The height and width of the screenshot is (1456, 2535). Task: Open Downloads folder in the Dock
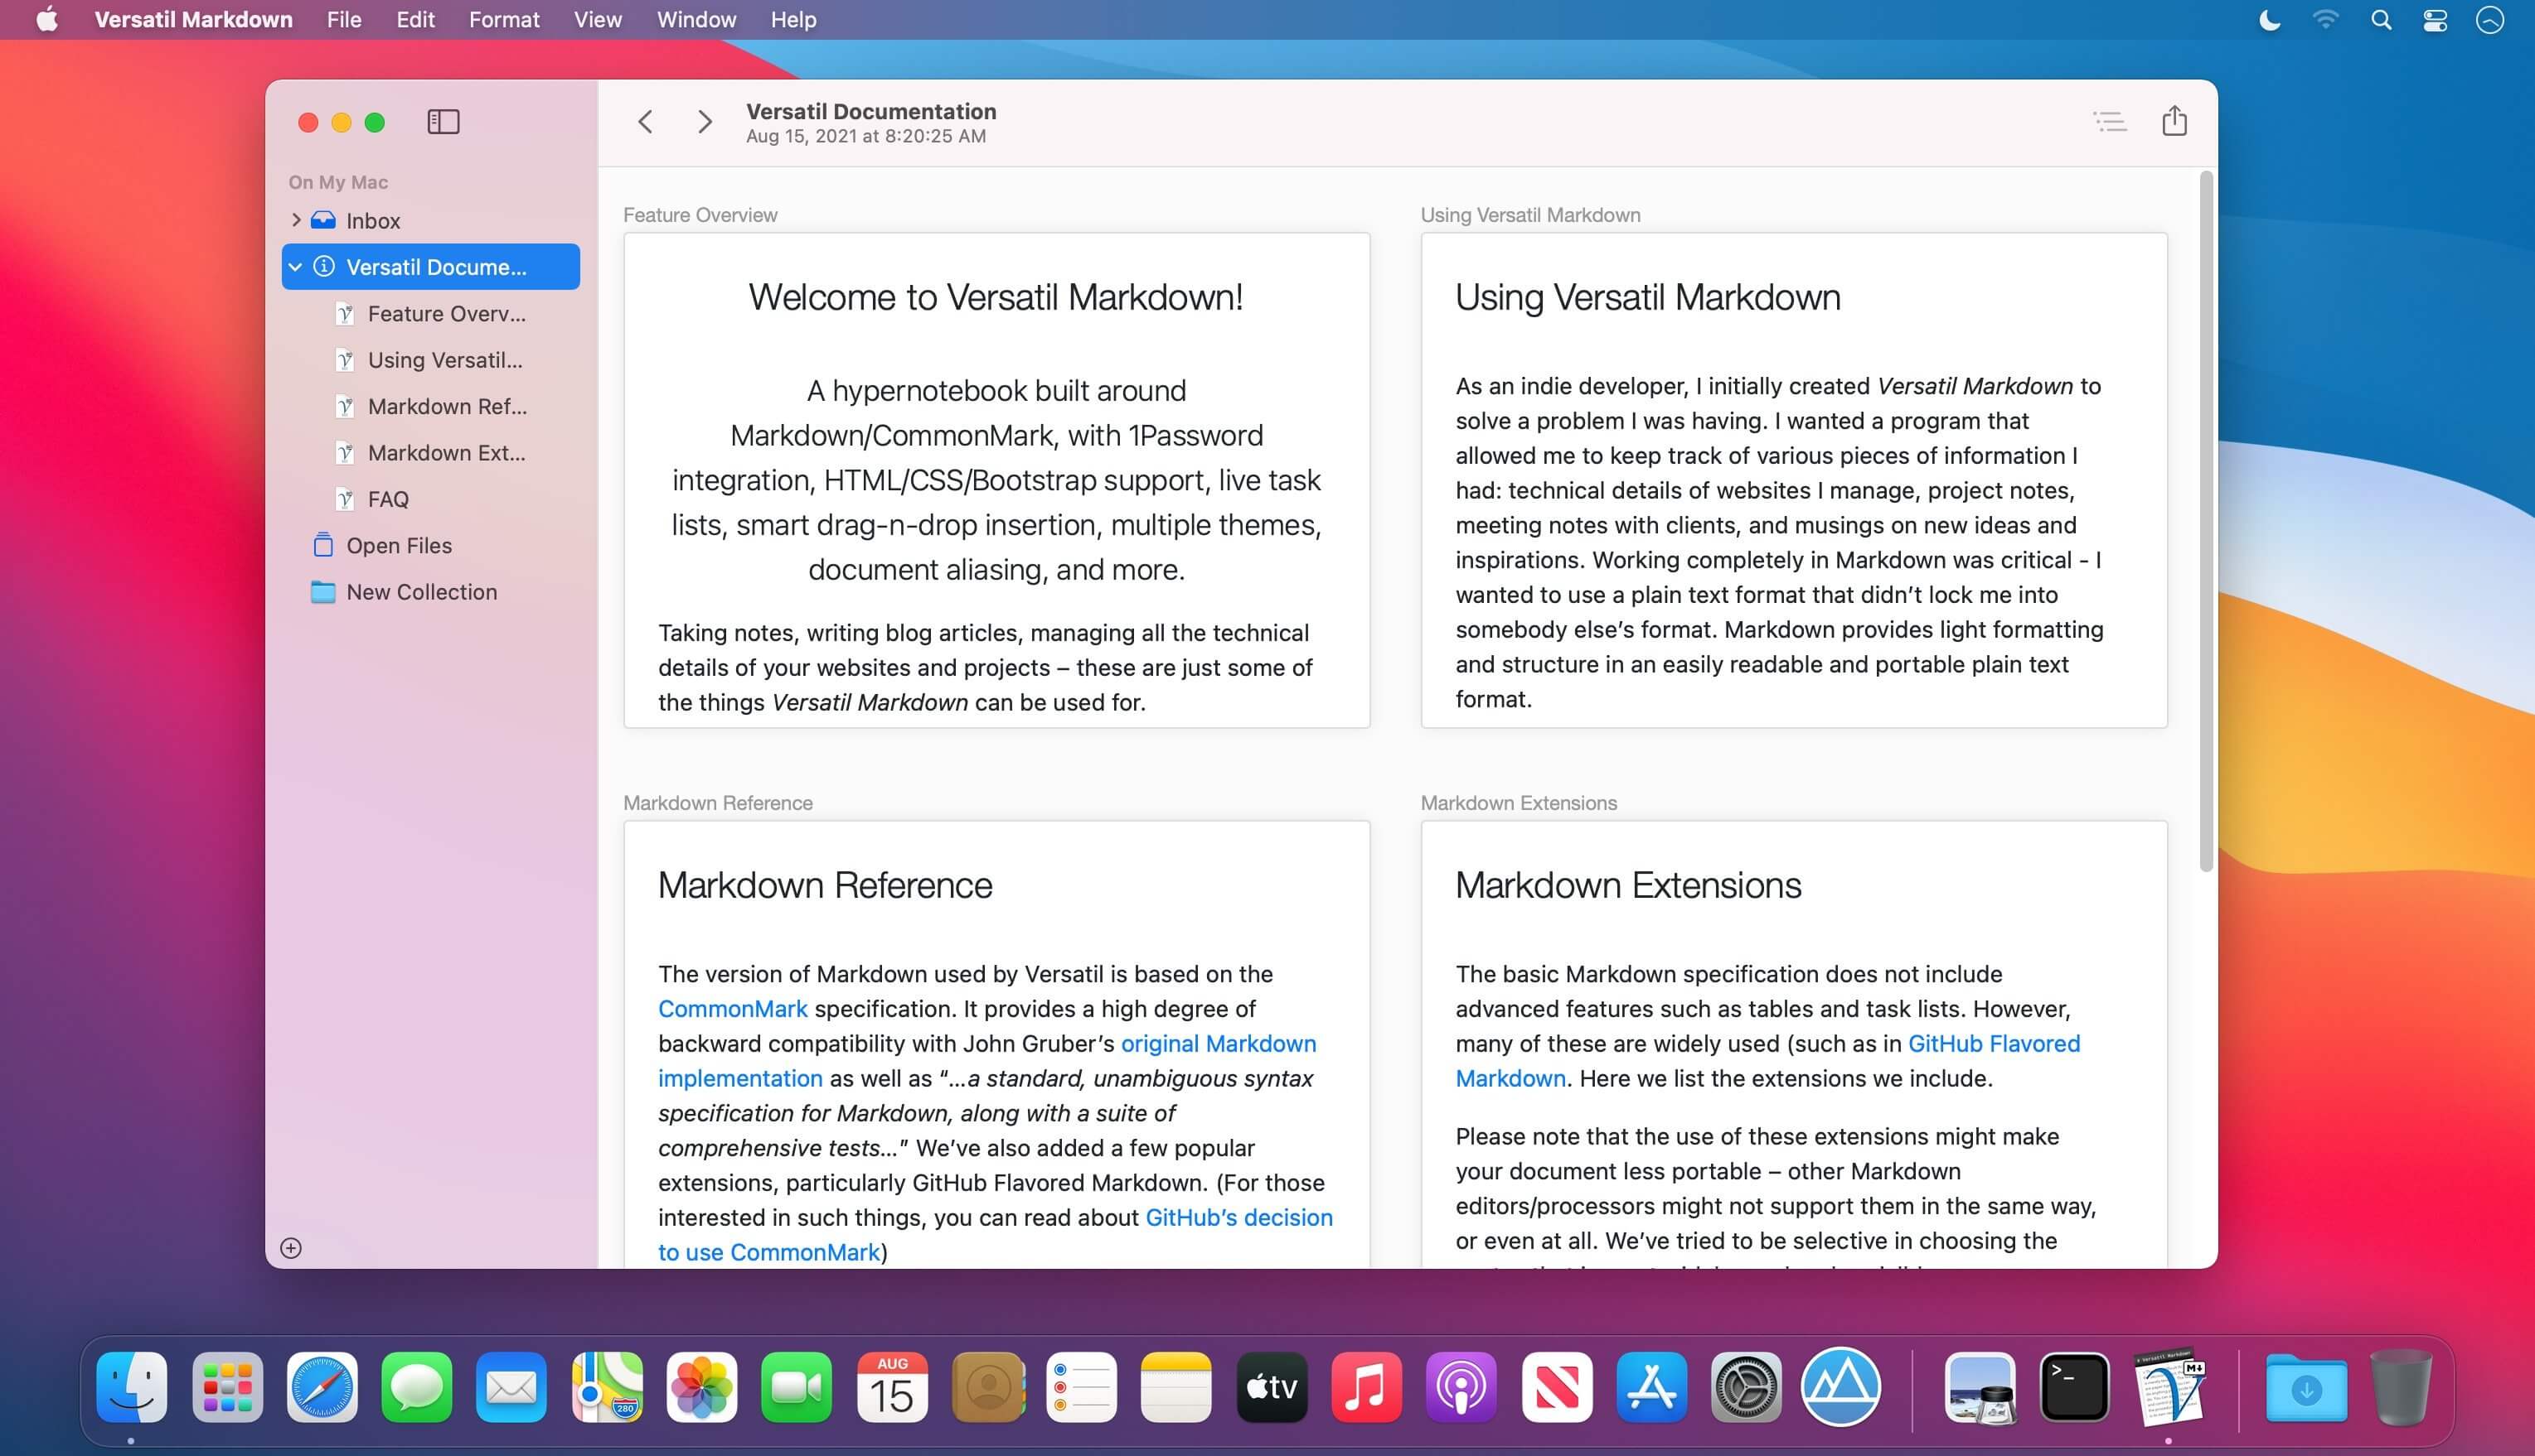coord(2306,1387)
